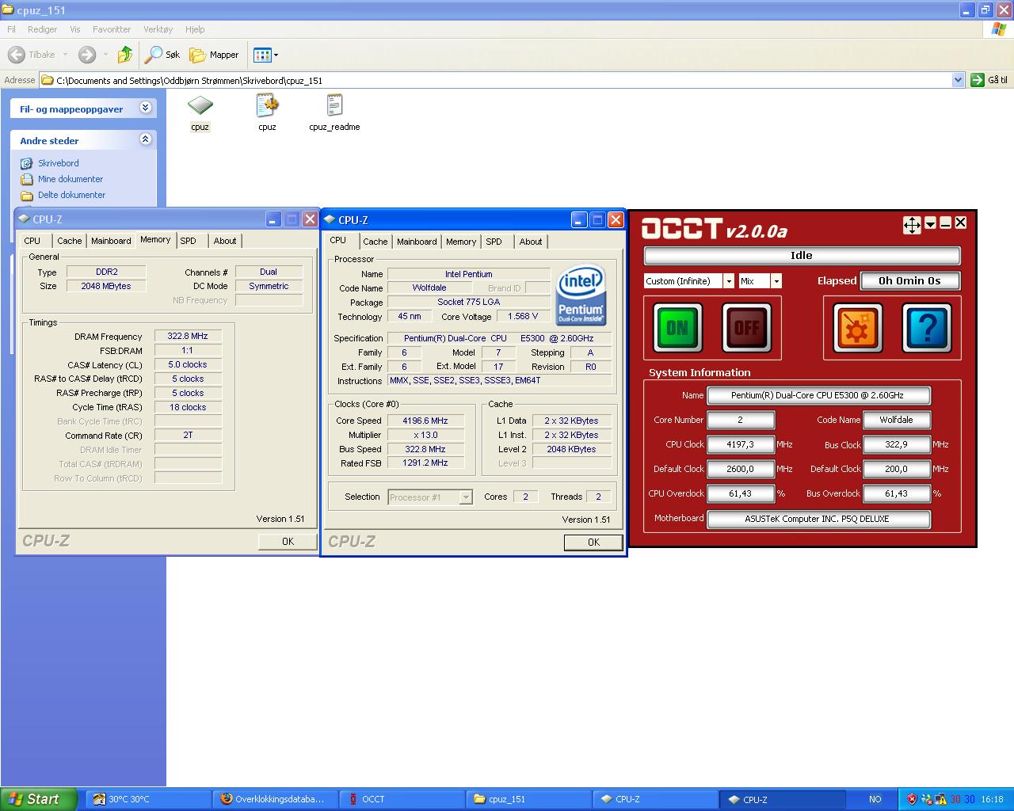This screenshot has width=1014, height=811.
Task: Open Mainboard tab in left CPU-Z window
Action: tap(111, 241)
